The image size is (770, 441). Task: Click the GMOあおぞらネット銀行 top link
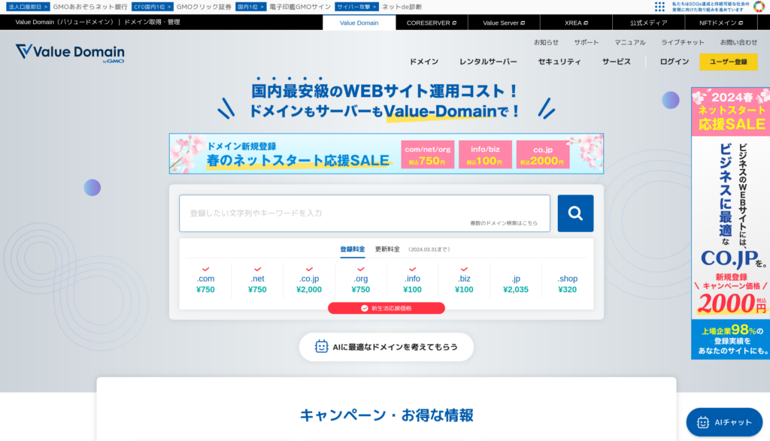pos(90,7)
